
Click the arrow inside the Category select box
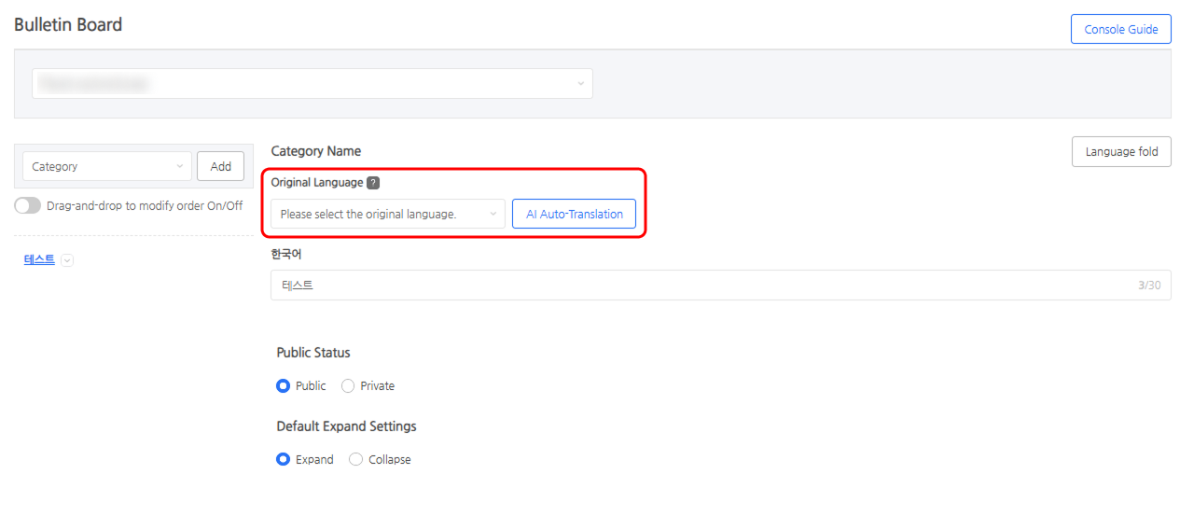pyautogui.click(x=179, y=167)
